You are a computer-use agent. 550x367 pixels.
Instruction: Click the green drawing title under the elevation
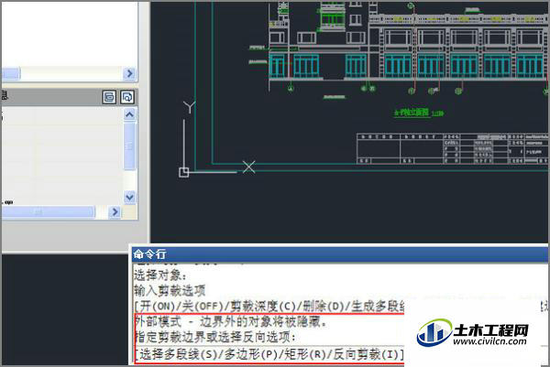tap(419, 113)
